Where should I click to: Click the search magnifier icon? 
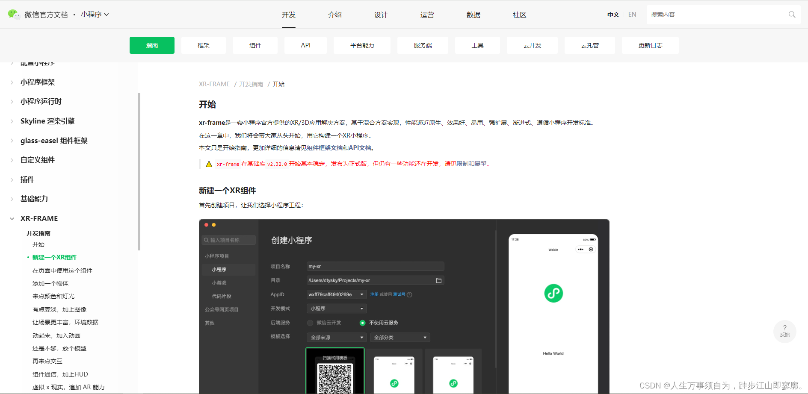coord(792,14)
